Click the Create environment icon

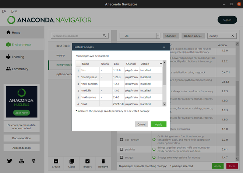tap(56, 161)
